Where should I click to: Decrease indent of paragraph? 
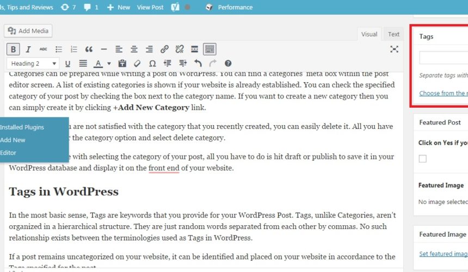[x=168, y=64]
